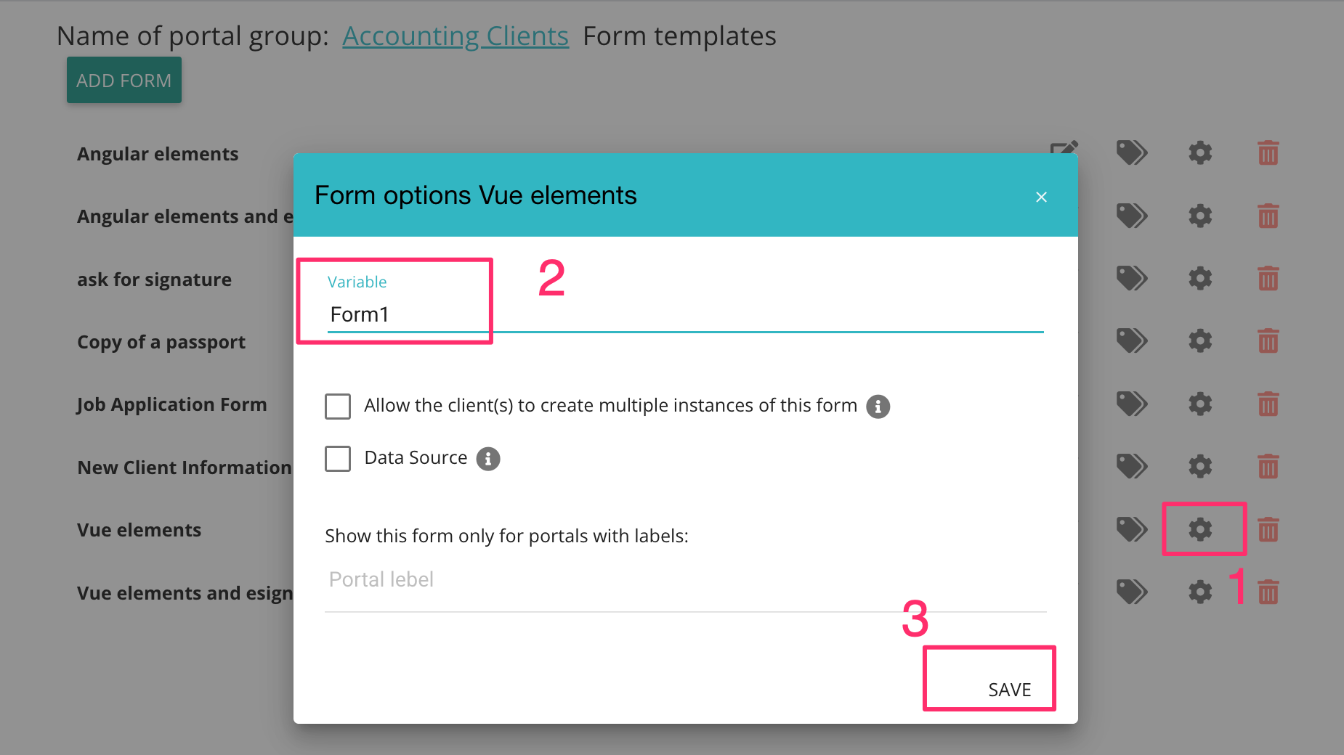Click the Portal label input field
Screen dimensions: 1344x755
[x=683, y=580]
